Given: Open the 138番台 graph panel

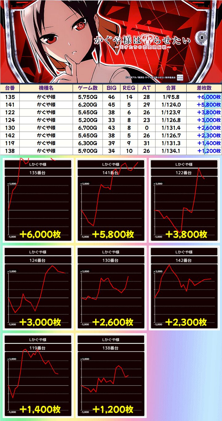Looking at the screenshot, I should (x=111, y=376).
